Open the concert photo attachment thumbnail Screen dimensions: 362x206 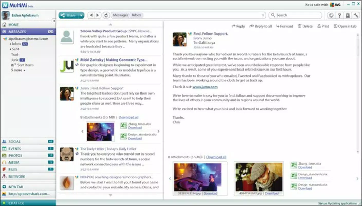click(197, 177)
